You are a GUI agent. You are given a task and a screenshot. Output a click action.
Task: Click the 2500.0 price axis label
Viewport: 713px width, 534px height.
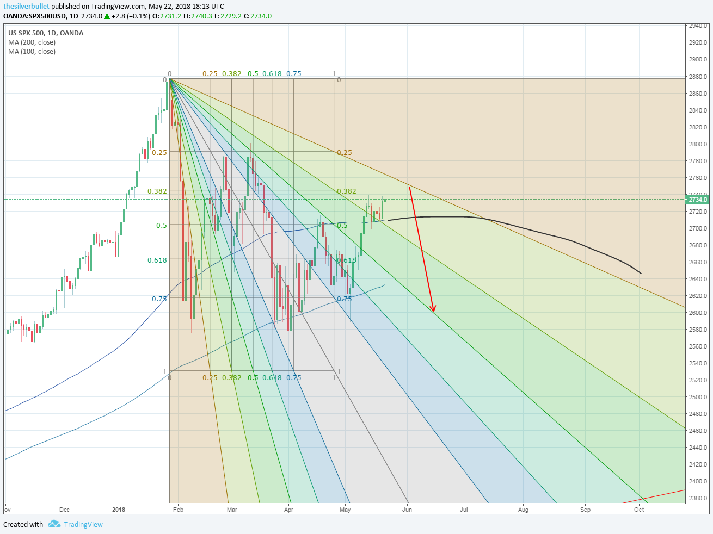698,397
